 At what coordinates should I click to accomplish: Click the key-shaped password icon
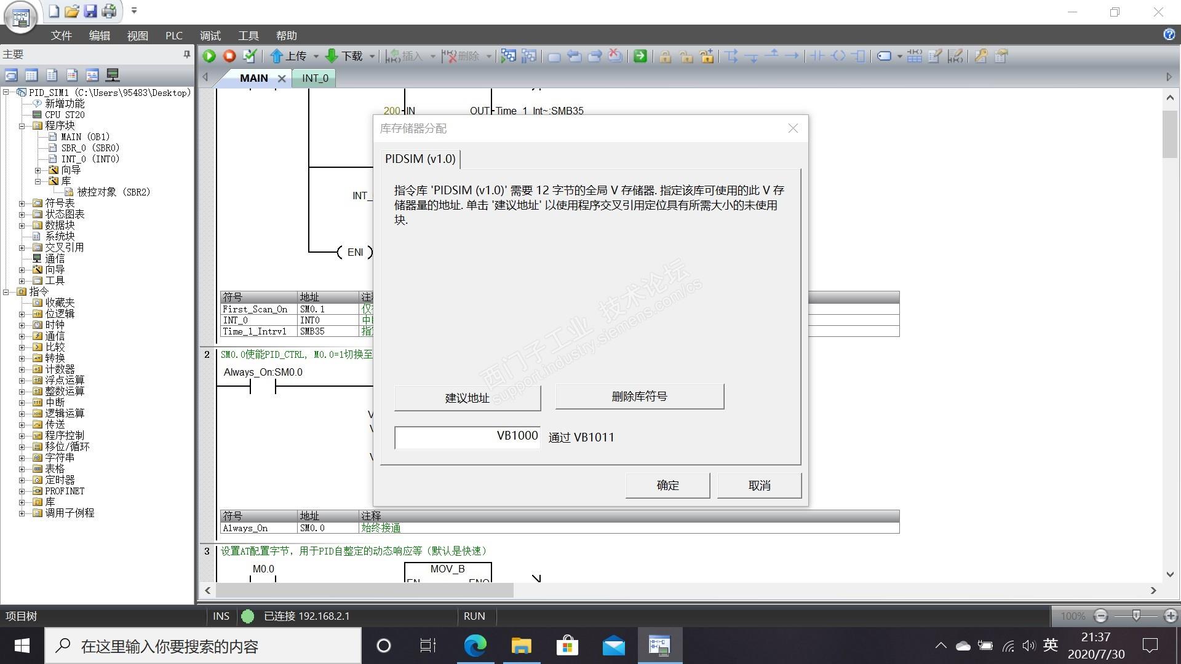click(x=981, y=56)
